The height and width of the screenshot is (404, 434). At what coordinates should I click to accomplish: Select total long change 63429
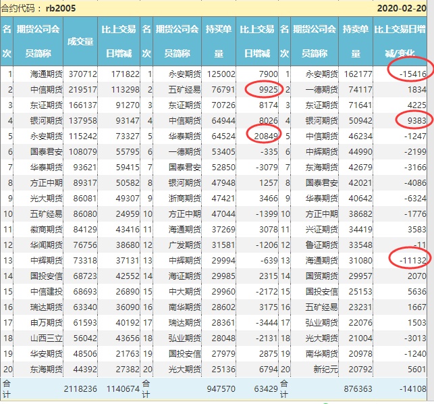coord(266,388)
